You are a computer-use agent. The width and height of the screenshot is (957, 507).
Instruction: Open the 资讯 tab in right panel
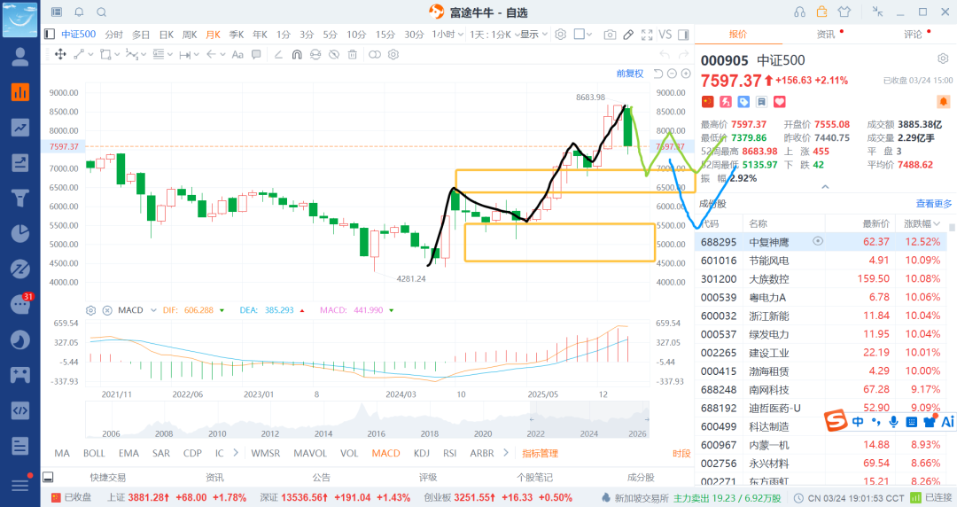[826, 35]
